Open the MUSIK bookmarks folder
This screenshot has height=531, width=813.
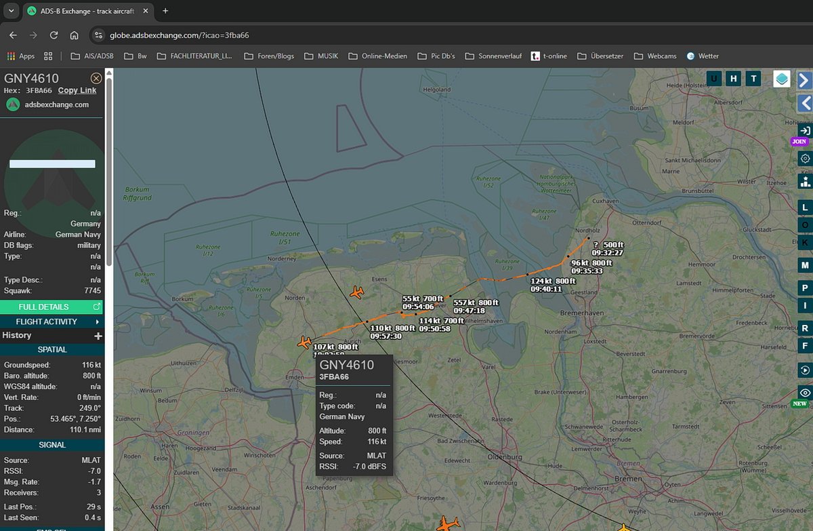point(321,56)
